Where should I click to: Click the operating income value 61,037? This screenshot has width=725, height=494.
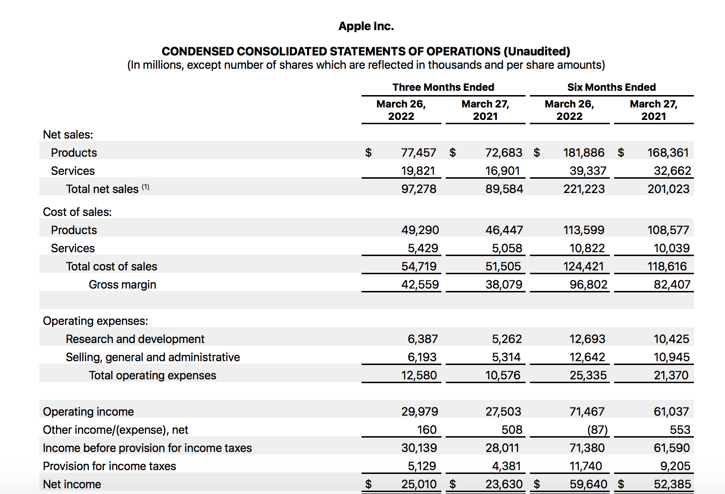[671, 412]
